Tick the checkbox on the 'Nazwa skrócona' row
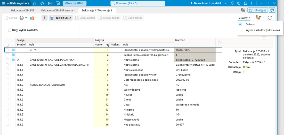Screen dimensions: 284x135 [7, 70]
